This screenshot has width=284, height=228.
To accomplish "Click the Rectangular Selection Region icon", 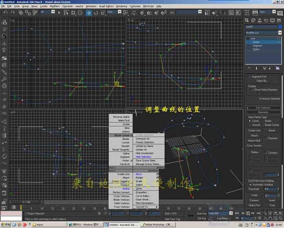I will pos(73,13).
